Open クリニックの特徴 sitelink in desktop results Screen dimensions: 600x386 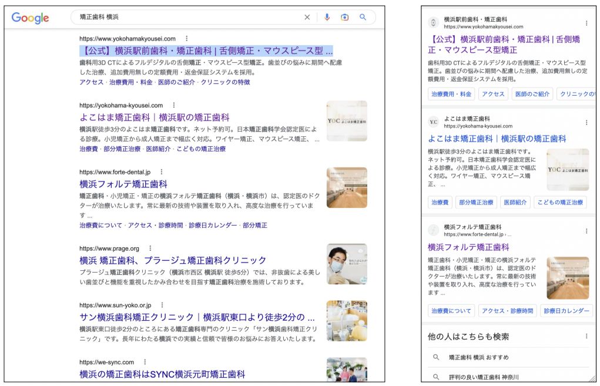[226, 82]
